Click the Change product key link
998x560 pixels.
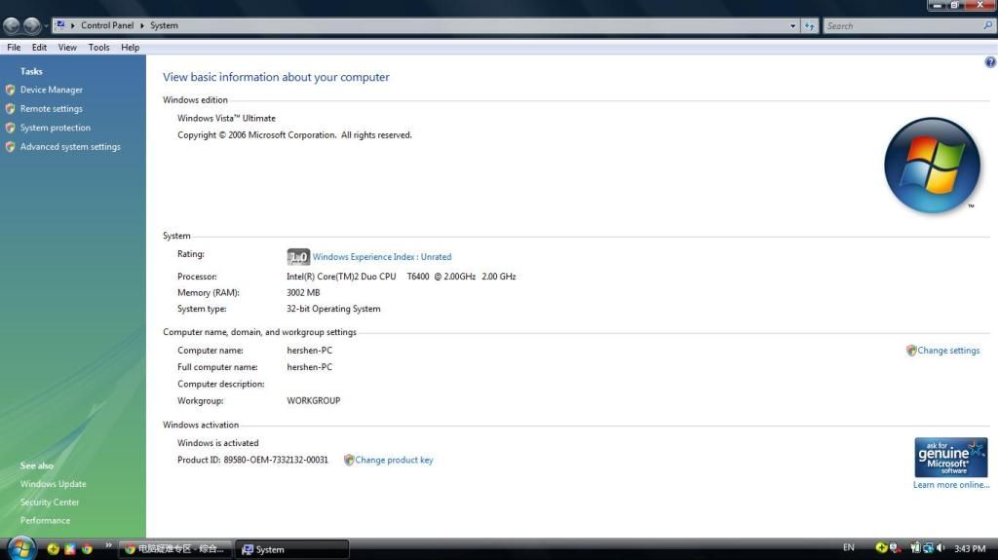pos(394,460)
